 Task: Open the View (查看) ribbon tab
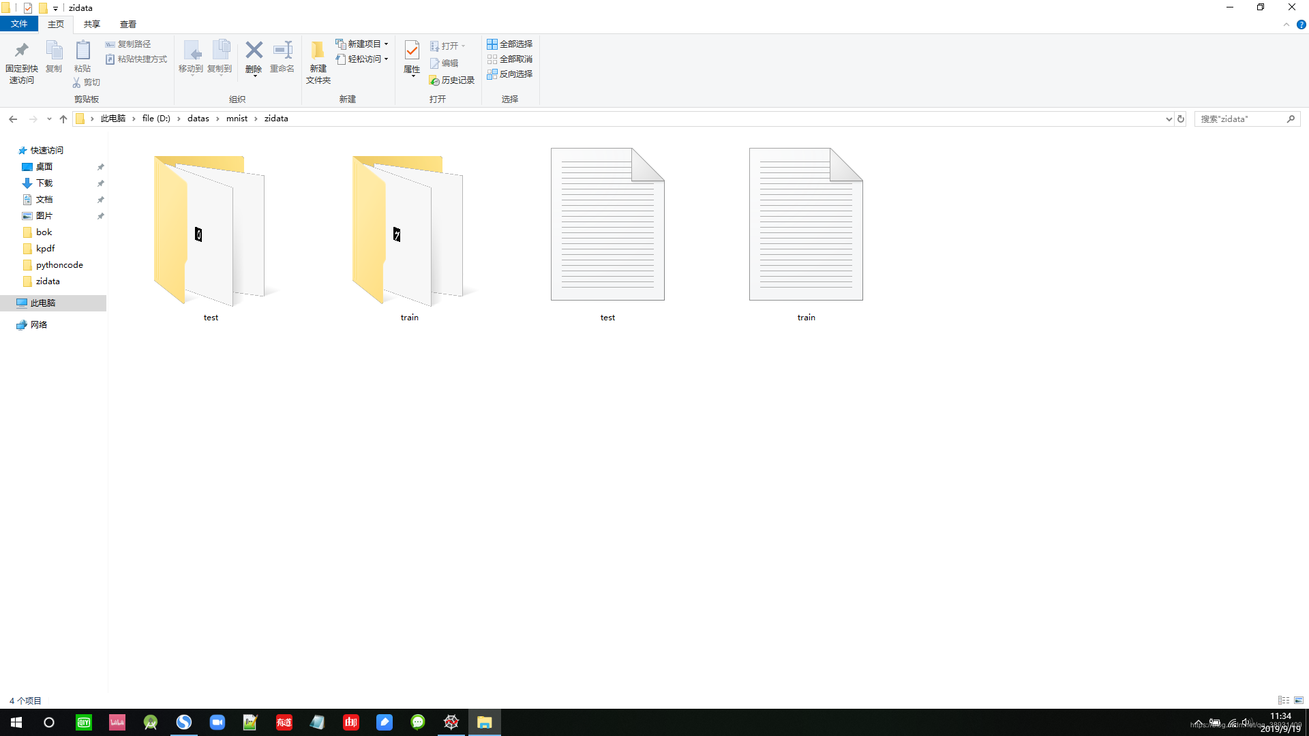[127, 24]
